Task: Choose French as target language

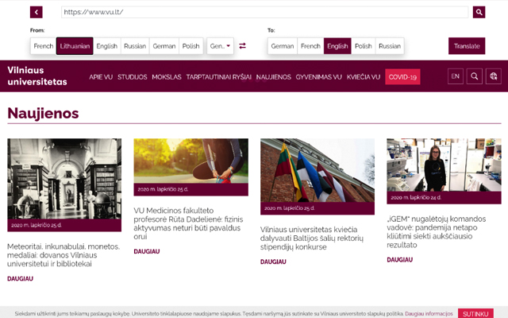Action: [310, 46]
